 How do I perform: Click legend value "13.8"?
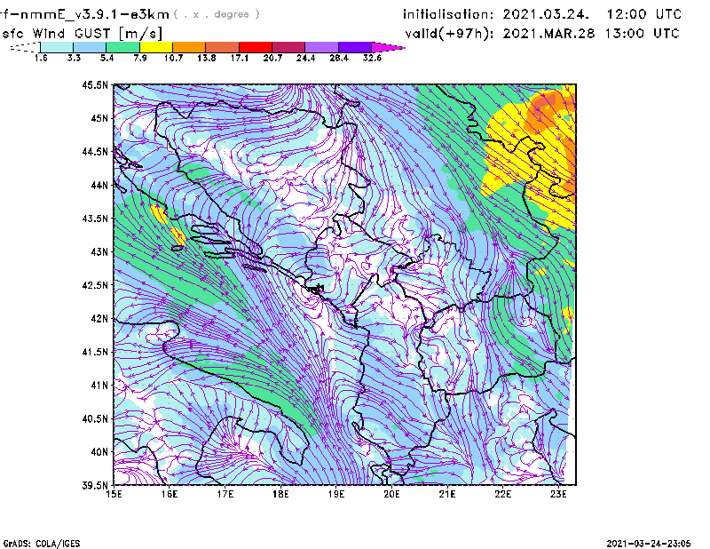pos(207,58)
